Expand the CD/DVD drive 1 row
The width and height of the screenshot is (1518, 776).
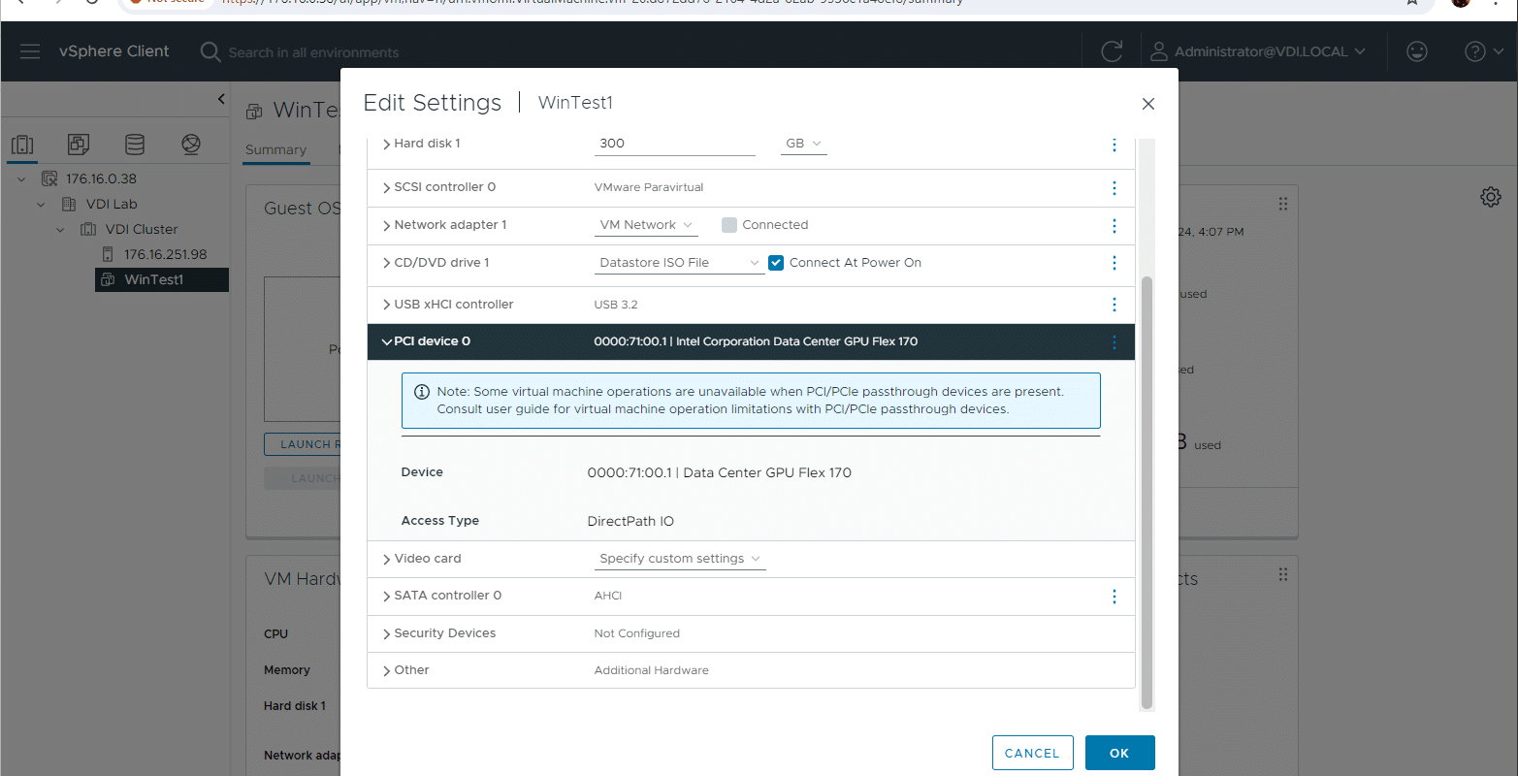point(387,263)
